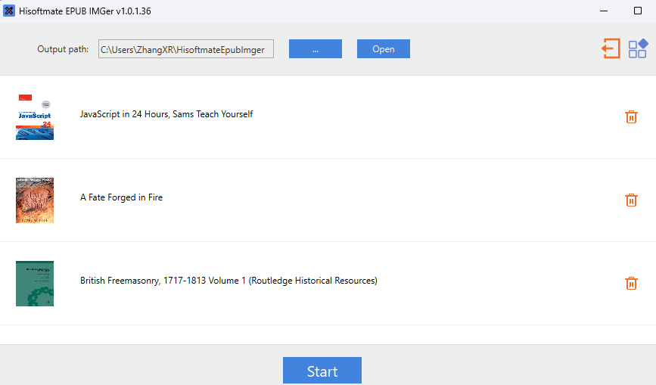Click the title A Fate Forged in Fire
This screenshot has width=656, height=385.
[121, 197]
